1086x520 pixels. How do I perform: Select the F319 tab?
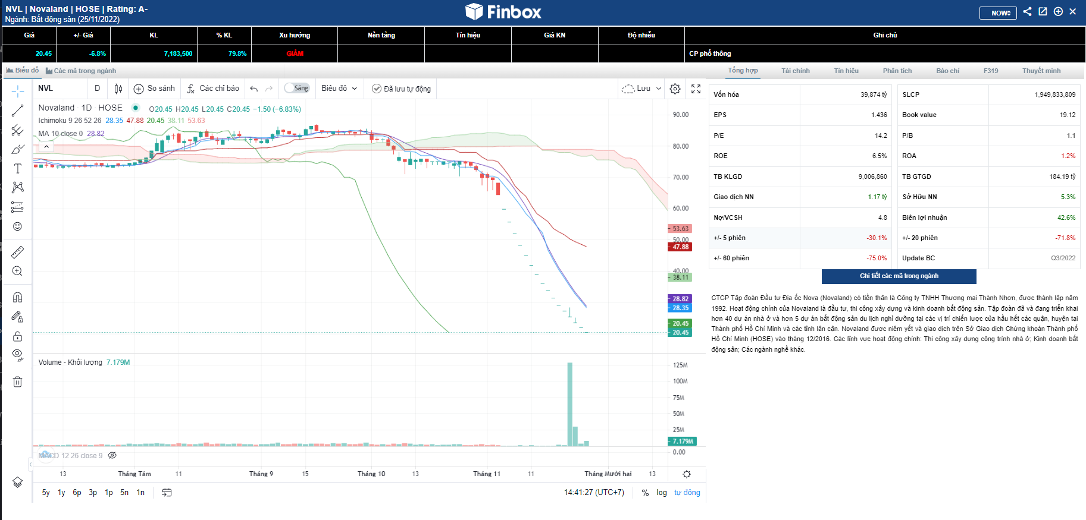click(x=991, y=71)
